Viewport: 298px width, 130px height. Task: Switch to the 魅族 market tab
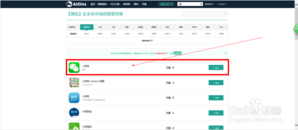coord(208,27)
